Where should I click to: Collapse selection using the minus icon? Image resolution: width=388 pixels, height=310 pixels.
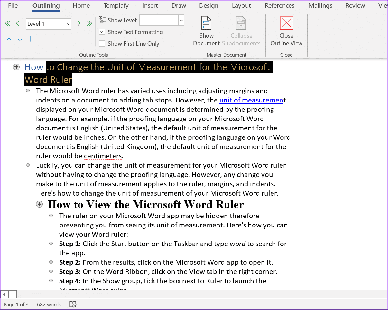point(42,39)
